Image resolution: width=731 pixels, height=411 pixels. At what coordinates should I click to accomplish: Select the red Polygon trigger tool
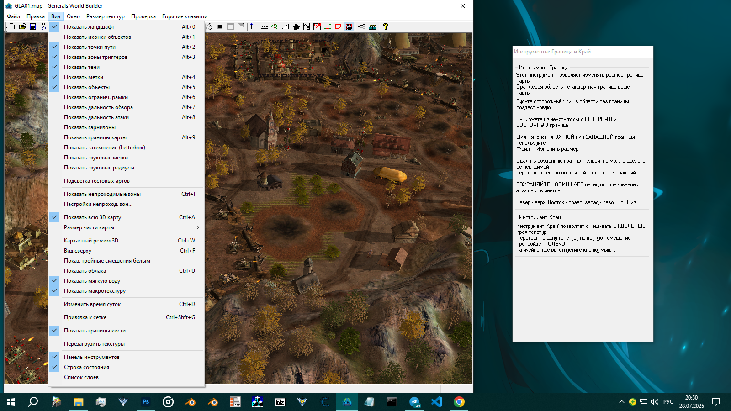pyautogui.click(x=338, y=26)
